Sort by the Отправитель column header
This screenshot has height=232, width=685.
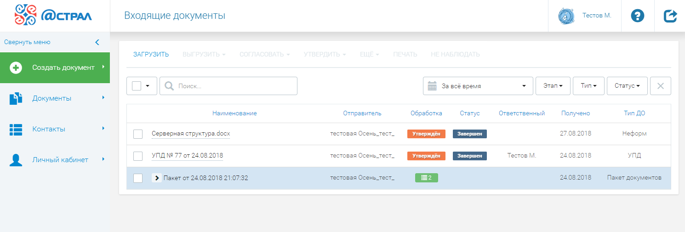point(362,113)
